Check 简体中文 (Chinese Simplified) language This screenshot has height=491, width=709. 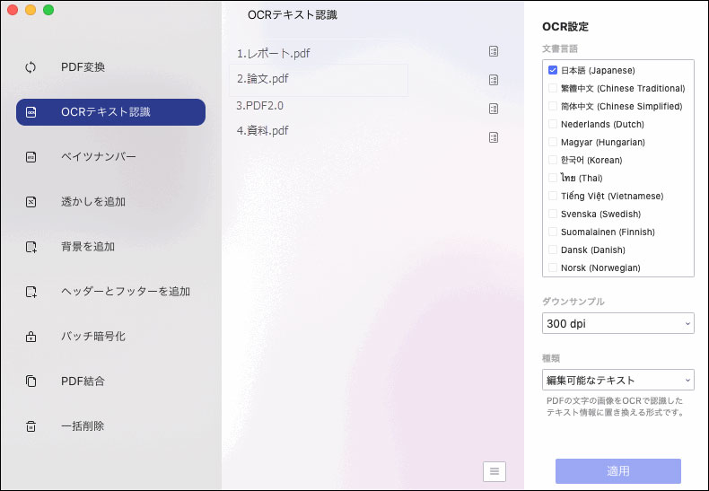click(x=553, y=106)
